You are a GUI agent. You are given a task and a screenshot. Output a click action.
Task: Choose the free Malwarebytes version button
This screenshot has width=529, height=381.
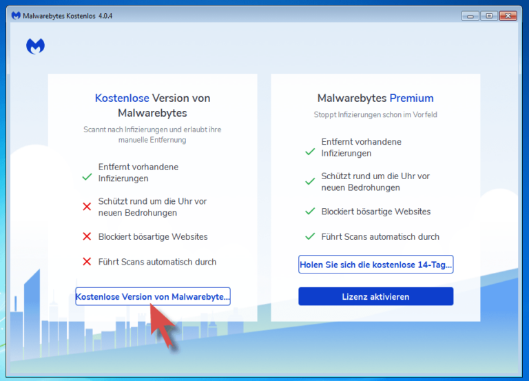(153, 296)
